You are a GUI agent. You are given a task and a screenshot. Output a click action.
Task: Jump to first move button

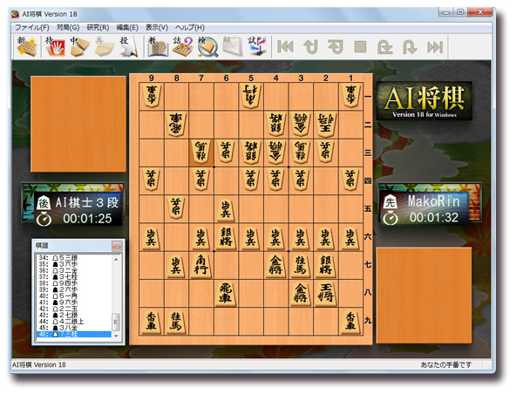coord(285,47)
